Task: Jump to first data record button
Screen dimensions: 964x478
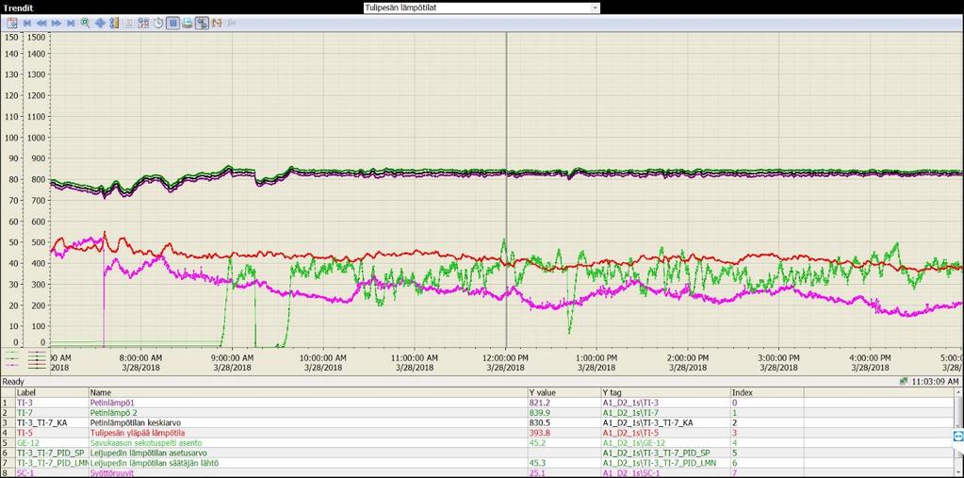Action: 27,23
